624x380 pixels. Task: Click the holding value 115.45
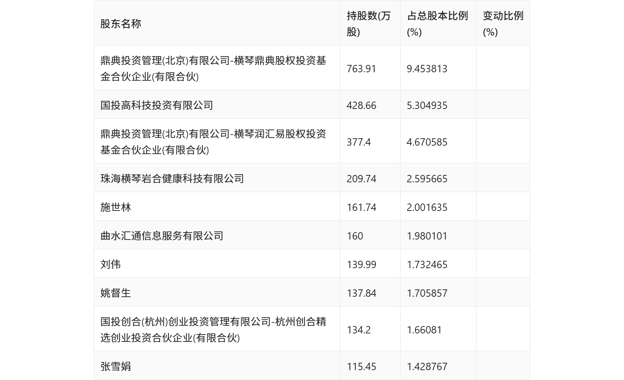point(362,366)
